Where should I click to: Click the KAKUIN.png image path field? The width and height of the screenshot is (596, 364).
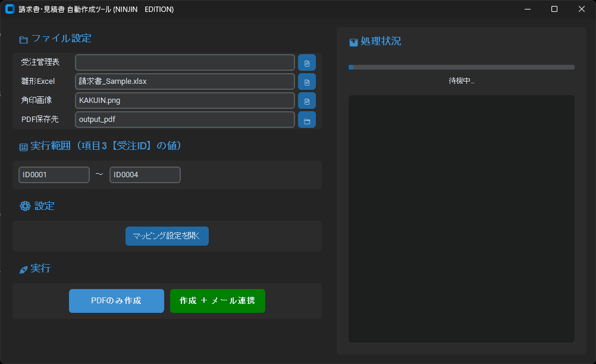[185, 101]
